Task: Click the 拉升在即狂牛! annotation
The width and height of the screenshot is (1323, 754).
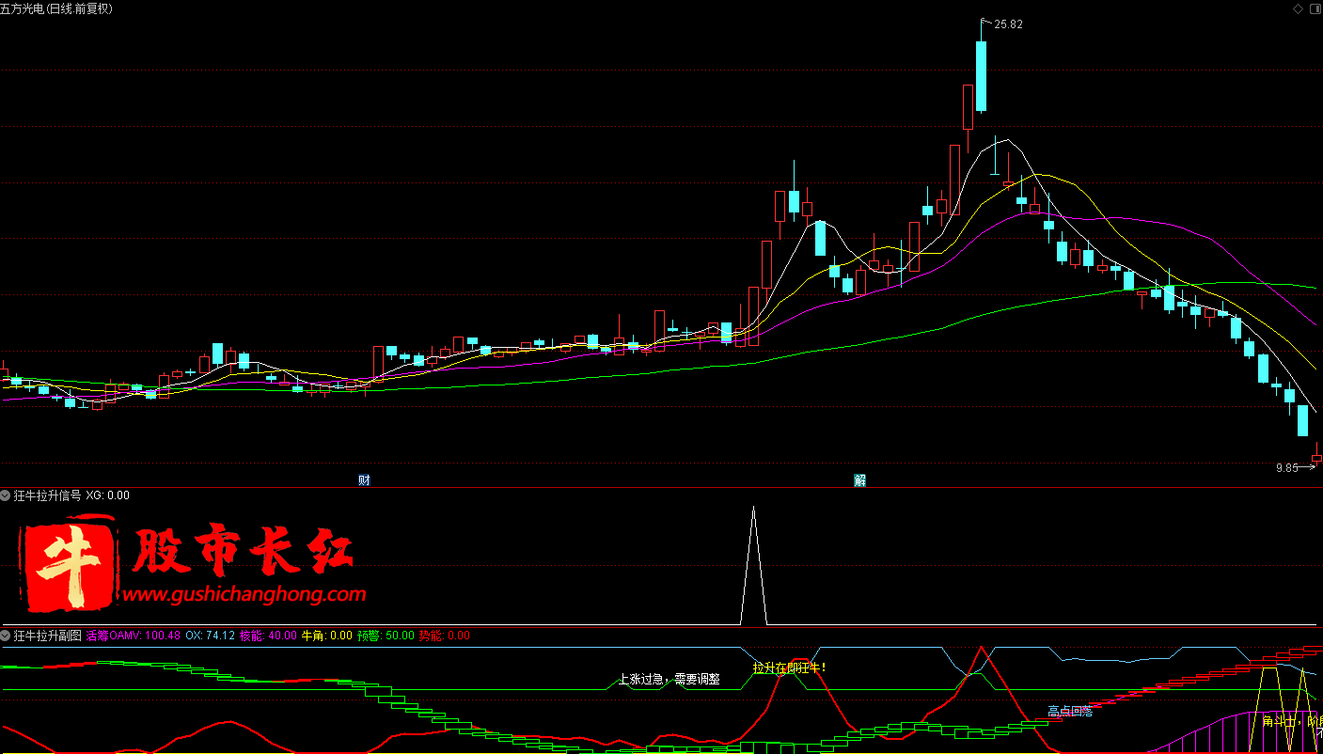Action: coord(789,668)
